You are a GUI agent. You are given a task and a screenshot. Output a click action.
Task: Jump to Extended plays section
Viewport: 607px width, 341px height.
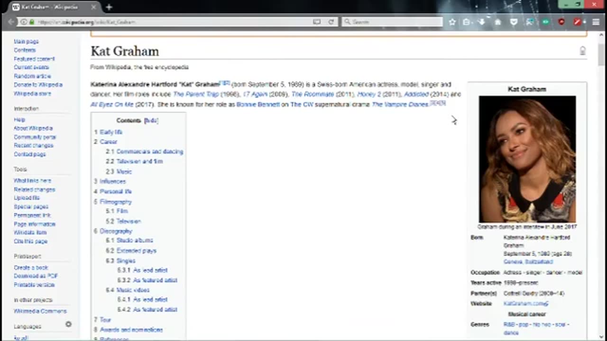tap(136, 251)
